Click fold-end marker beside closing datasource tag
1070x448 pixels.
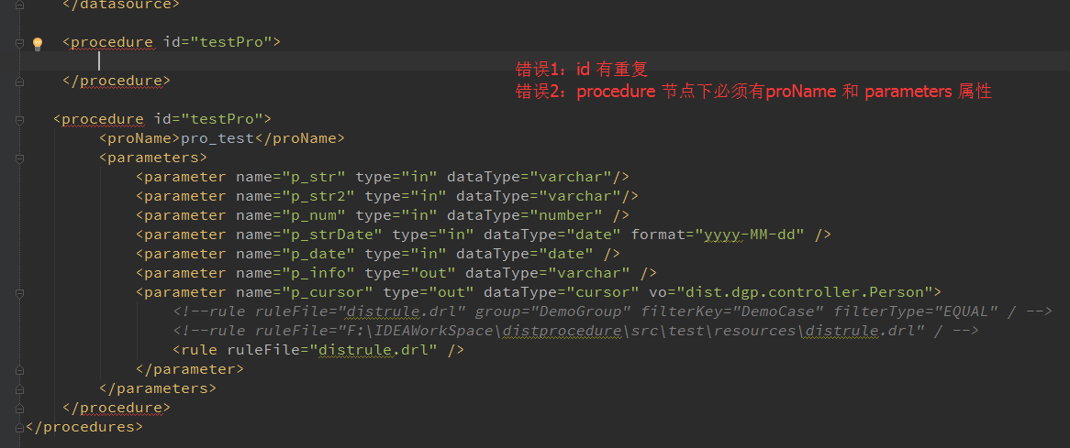tap(19, 4)
